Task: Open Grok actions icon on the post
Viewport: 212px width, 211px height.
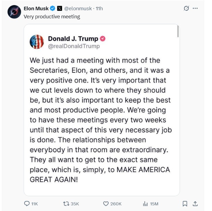Action: pyautogui.click(x=185, y=8)
